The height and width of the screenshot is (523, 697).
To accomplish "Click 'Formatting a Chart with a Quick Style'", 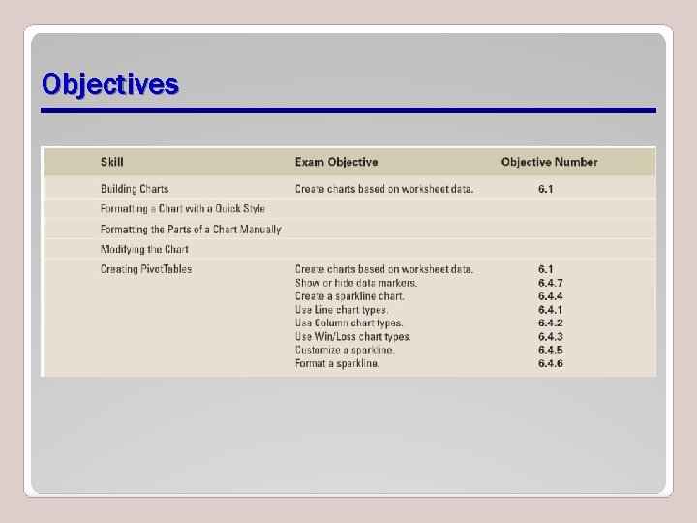I will [x=183, y=209].
